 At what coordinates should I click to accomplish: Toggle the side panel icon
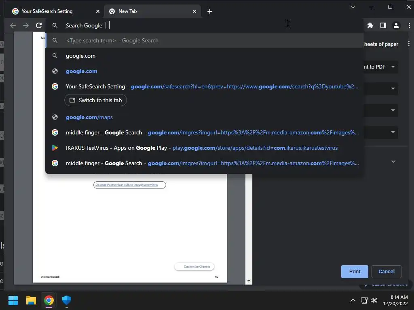[383, 25]
